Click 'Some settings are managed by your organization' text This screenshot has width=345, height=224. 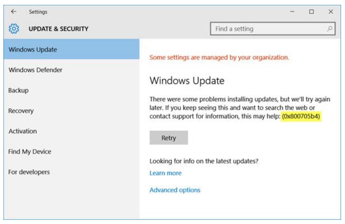[x=219, y=58]
